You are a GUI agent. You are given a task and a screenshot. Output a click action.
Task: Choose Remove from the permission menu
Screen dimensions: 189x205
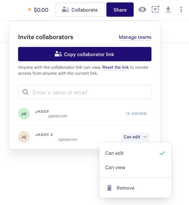coord(135,188)
